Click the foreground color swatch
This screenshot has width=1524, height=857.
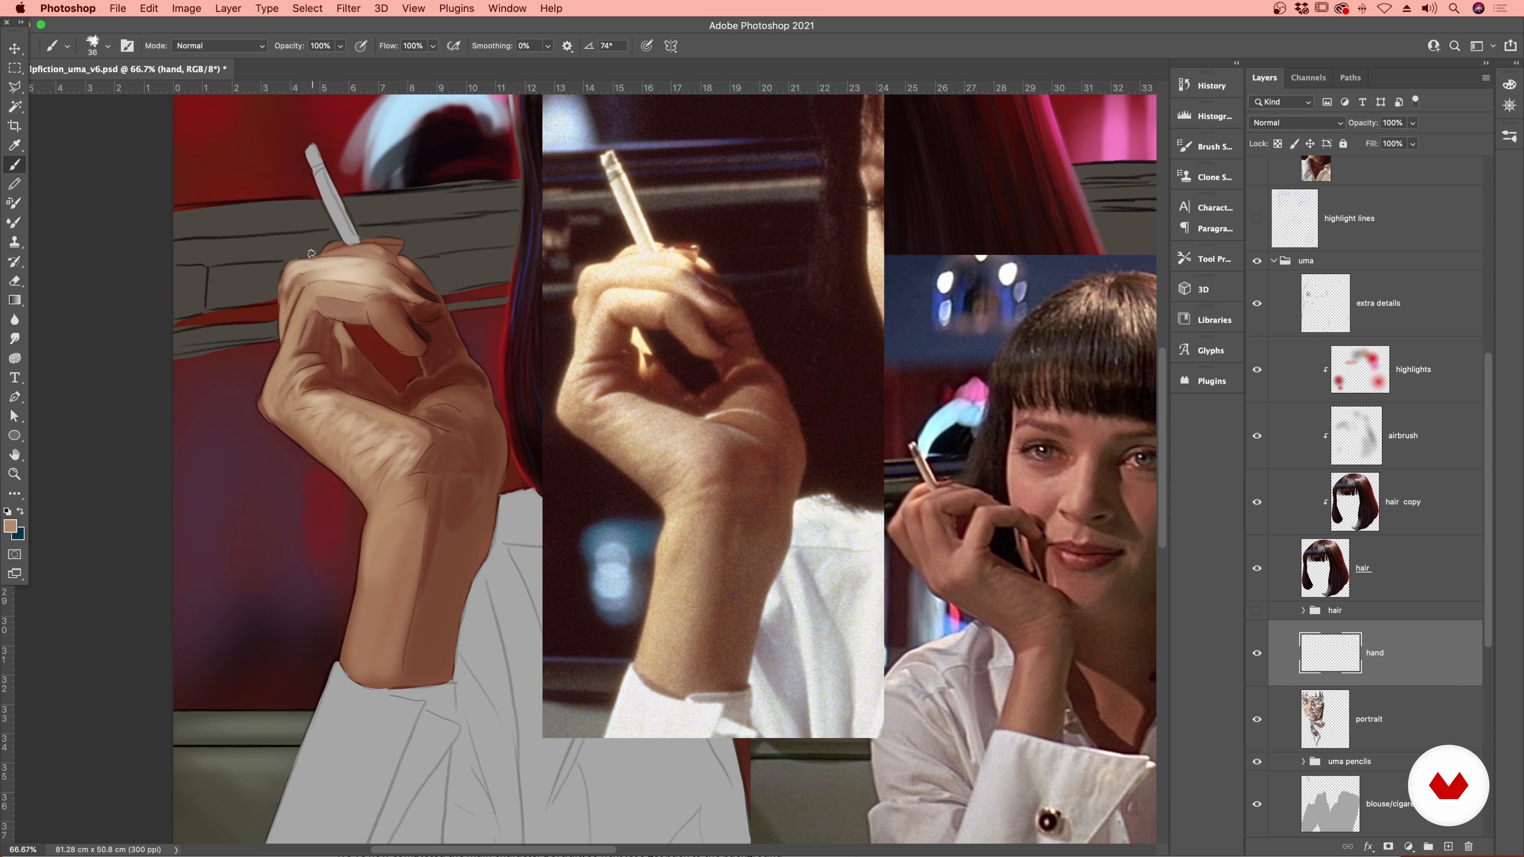click(x=10, y=526)
